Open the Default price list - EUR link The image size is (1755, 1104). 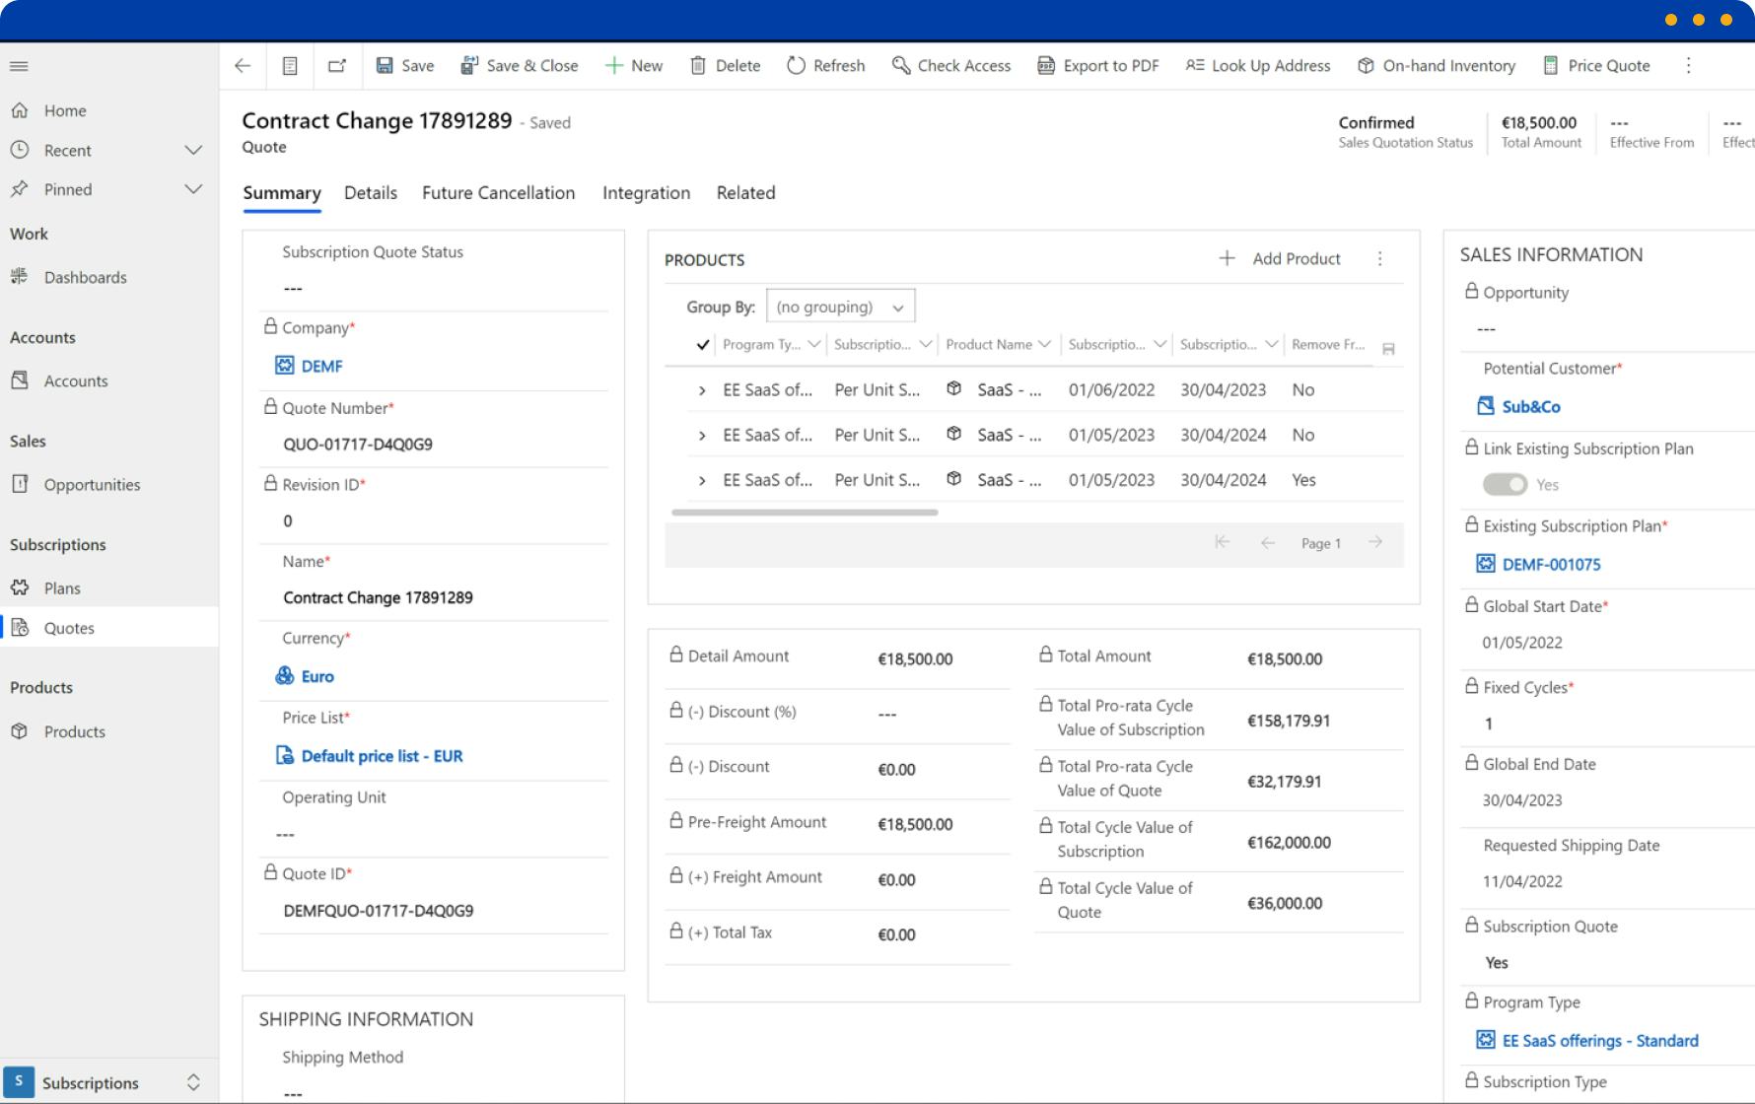pos(383,756)
